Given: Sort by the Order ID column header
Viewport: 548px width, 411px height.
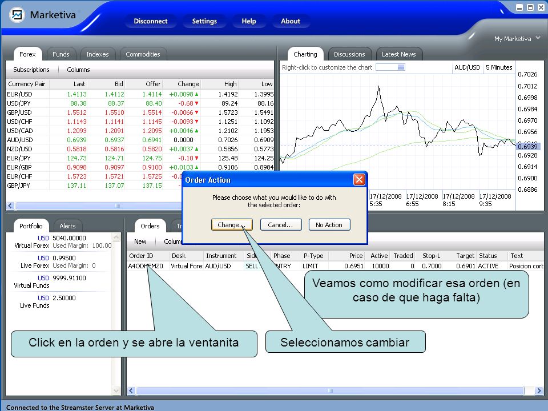Looking at the screenshot, I should (148, 256).
